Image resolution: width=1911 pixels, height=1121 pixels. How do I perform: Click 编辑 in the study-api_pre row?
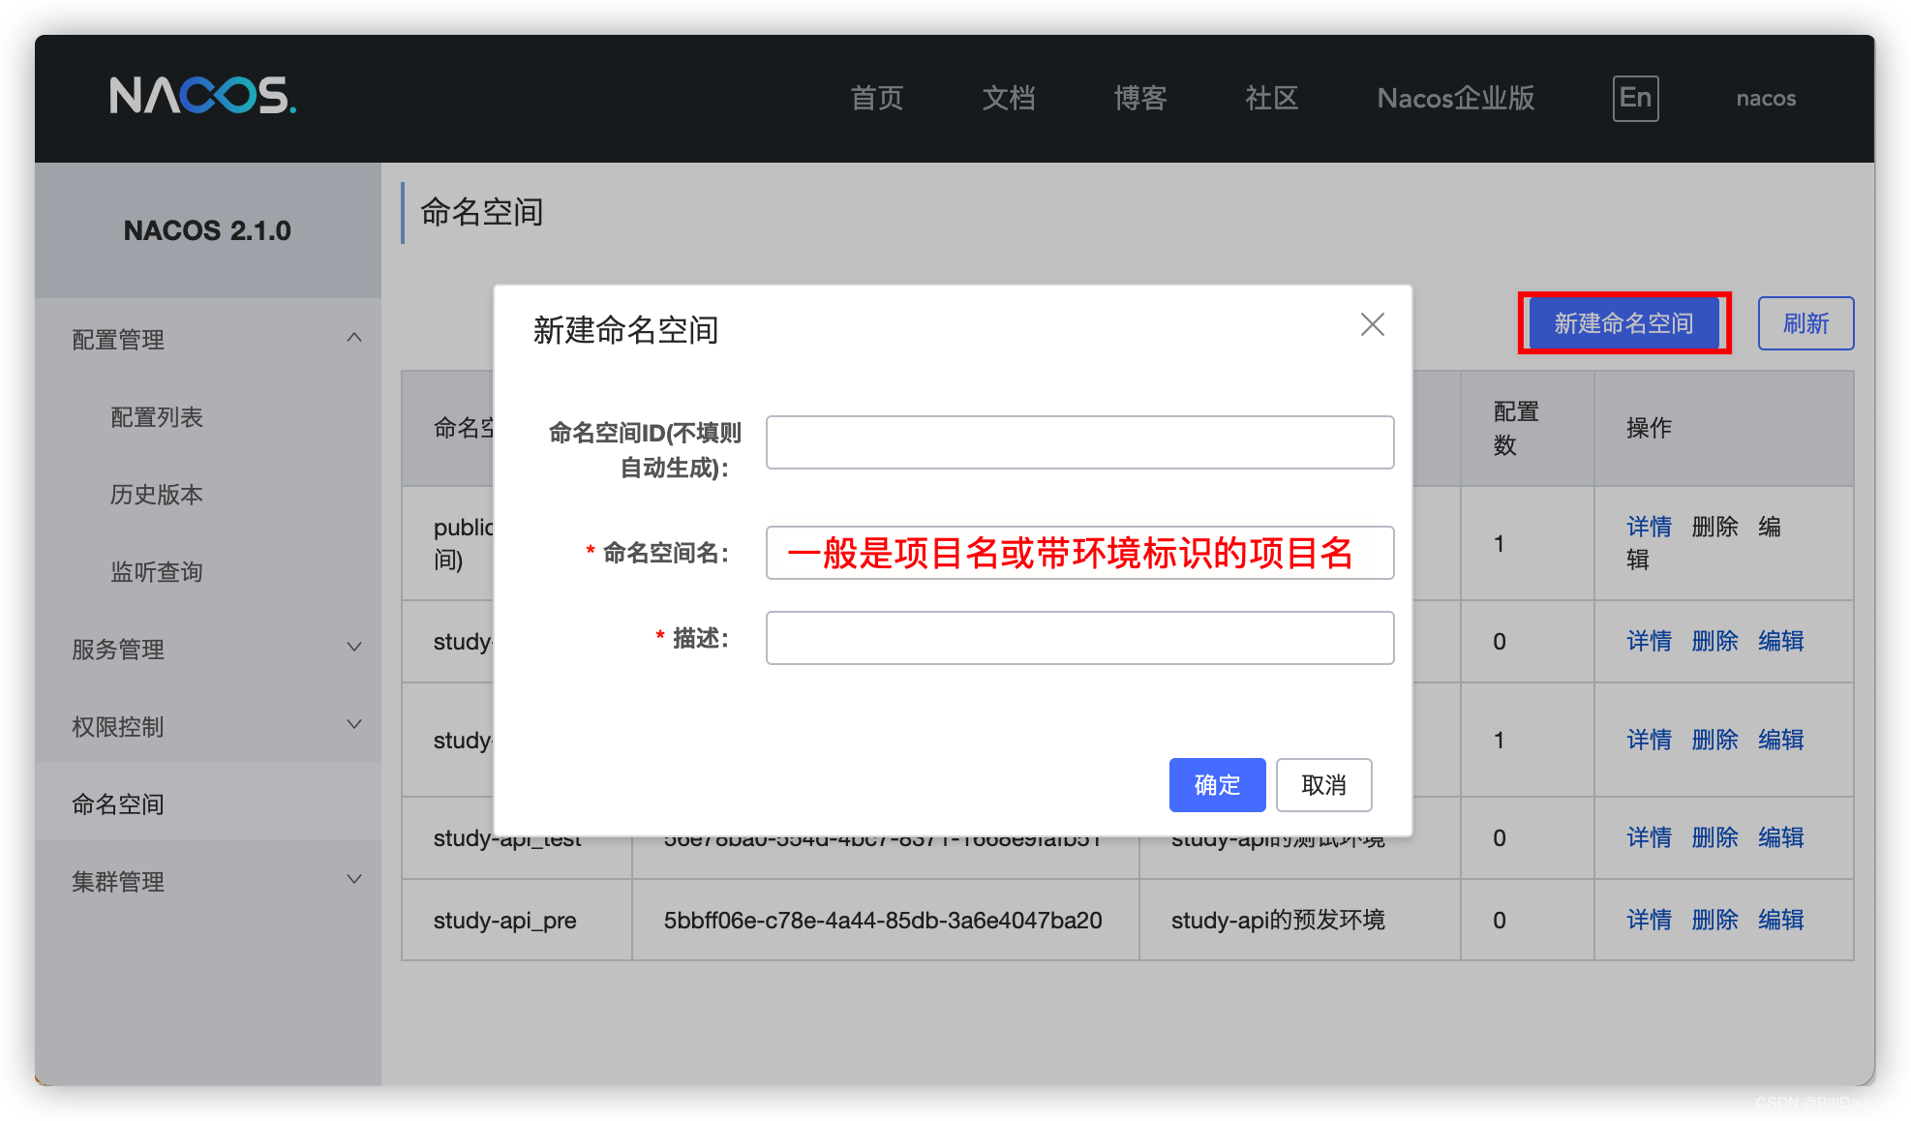point(1780,920)
